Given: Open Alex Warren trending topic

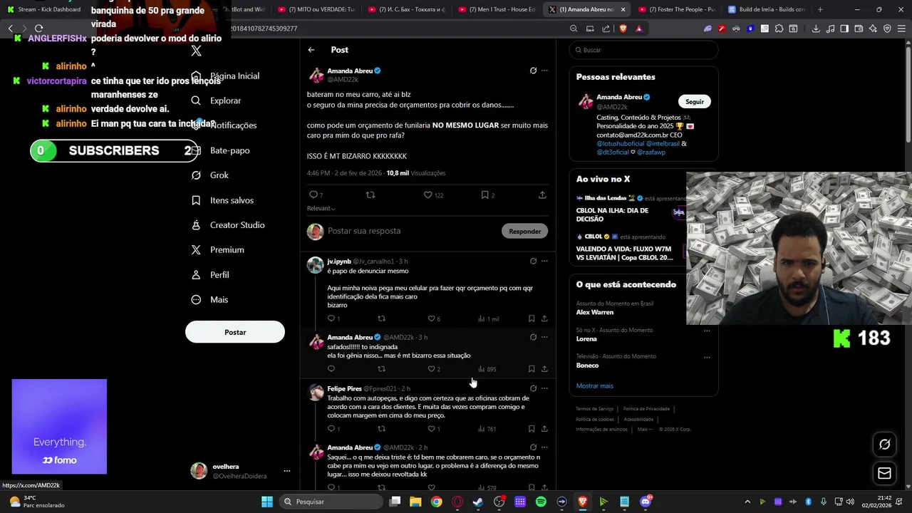Looking at the screenshot, I should [x=595, y=312].
